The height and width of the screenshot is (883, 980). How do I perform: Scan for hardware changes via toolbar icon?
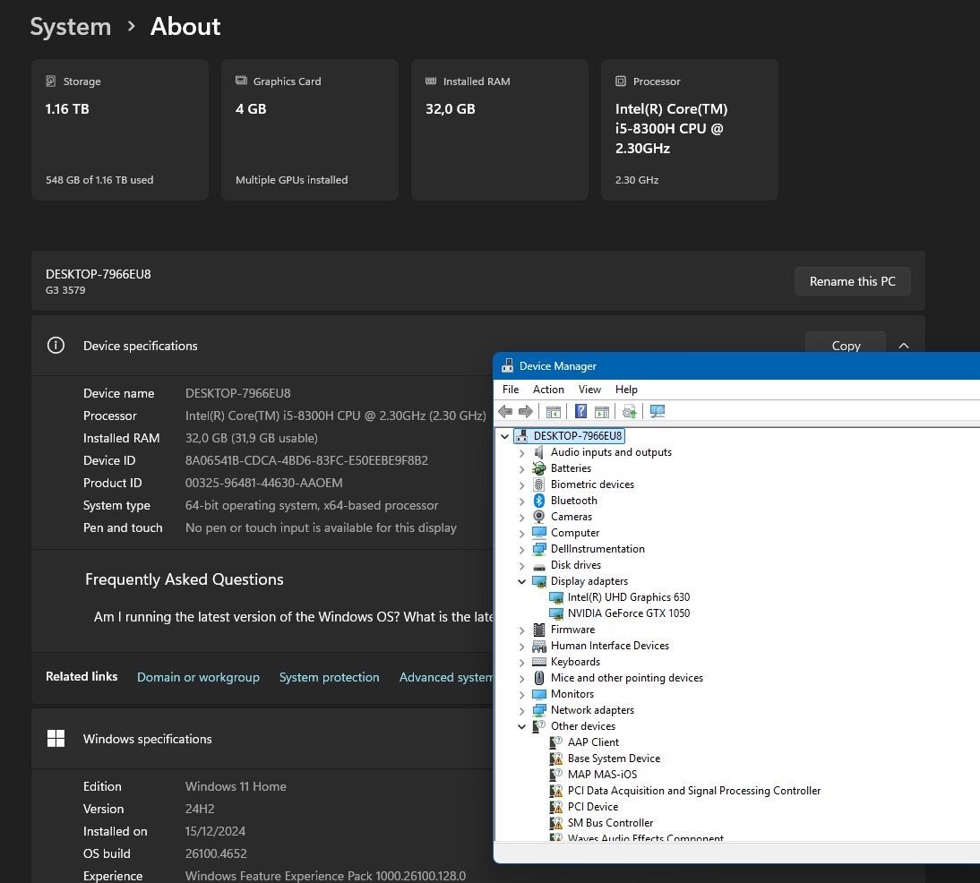coord(657,411)
